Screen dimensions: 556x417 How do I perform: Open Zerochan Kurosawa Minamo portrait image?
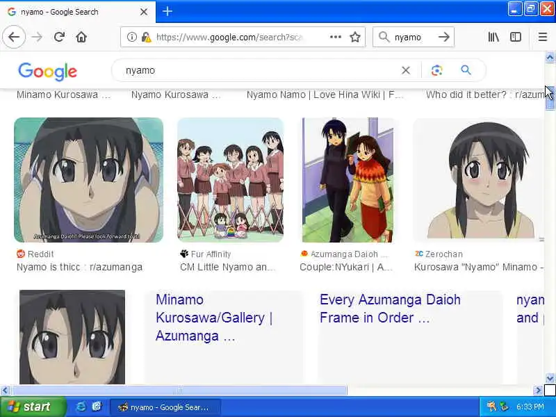click(x=478, y=180)
